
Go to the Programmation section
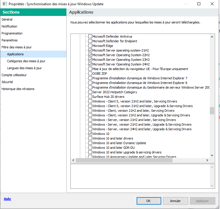click(x=12, y=33)
